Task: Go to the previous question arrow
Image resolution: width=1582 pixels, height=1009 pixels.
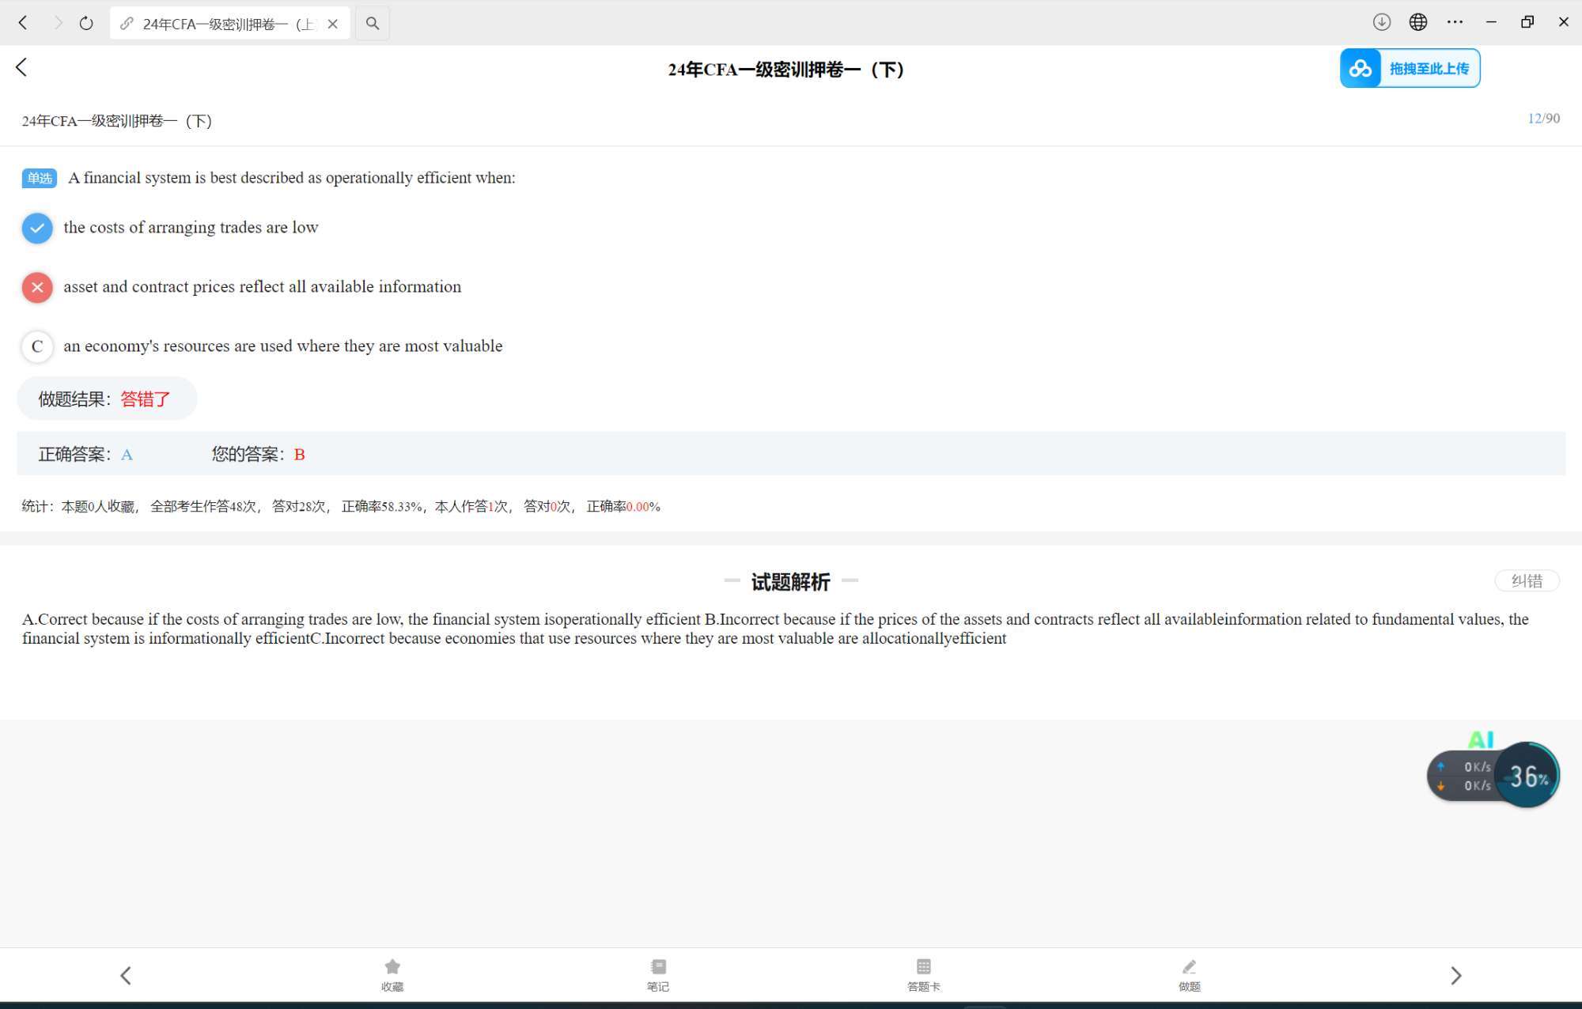Action: point(126,975)
